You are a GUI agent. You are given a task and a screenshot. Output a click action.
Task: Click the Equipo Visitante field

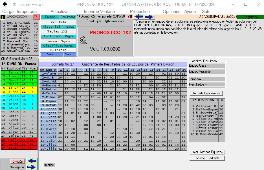click(x=207, y=71)
